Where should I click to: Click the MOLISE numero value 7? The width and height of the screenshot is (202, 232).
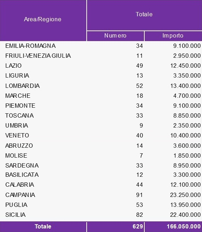(x=141, y=155)
